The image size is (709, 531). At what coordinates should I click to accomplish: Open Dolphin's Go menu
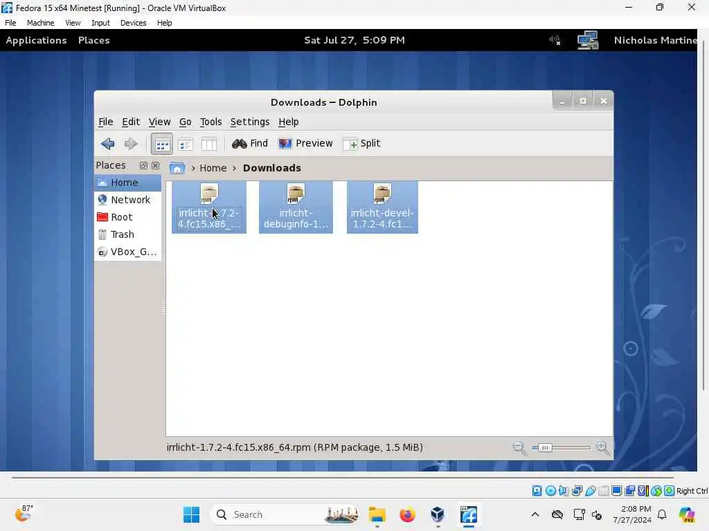[186, 122]
